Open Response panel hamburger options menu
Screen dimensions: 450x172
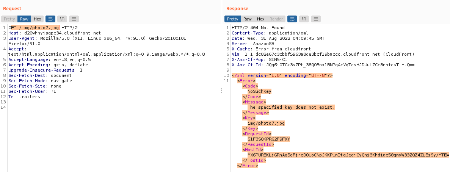315,19
